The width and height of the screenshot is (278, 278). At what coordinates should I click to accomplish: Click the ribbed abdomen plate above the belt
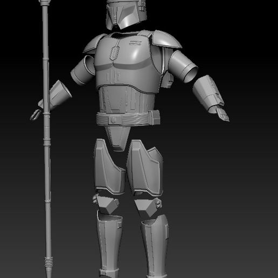pos(127,100)
